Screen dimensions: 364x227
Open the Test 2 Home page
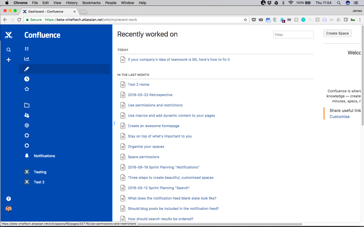(x=139, y=84)
